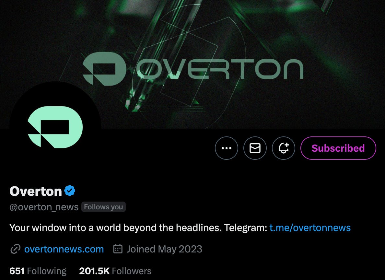Click the Overton display name
Image resolution: width=385 pixels, height=280 pixels.
[x=36, y=191]
